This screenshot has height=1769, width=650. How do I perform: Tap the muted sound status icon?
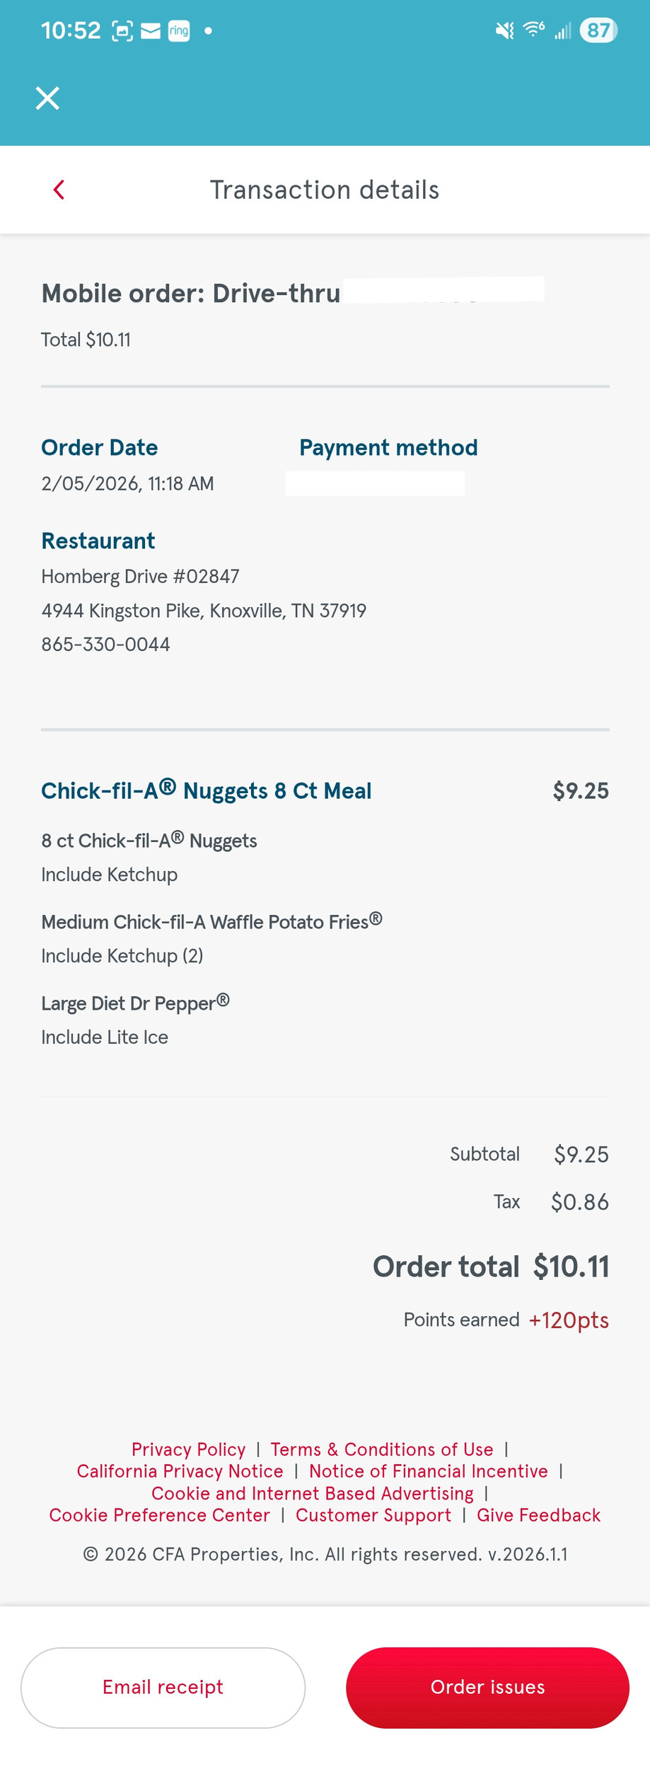pyautogui.click(x=504, y=30)
